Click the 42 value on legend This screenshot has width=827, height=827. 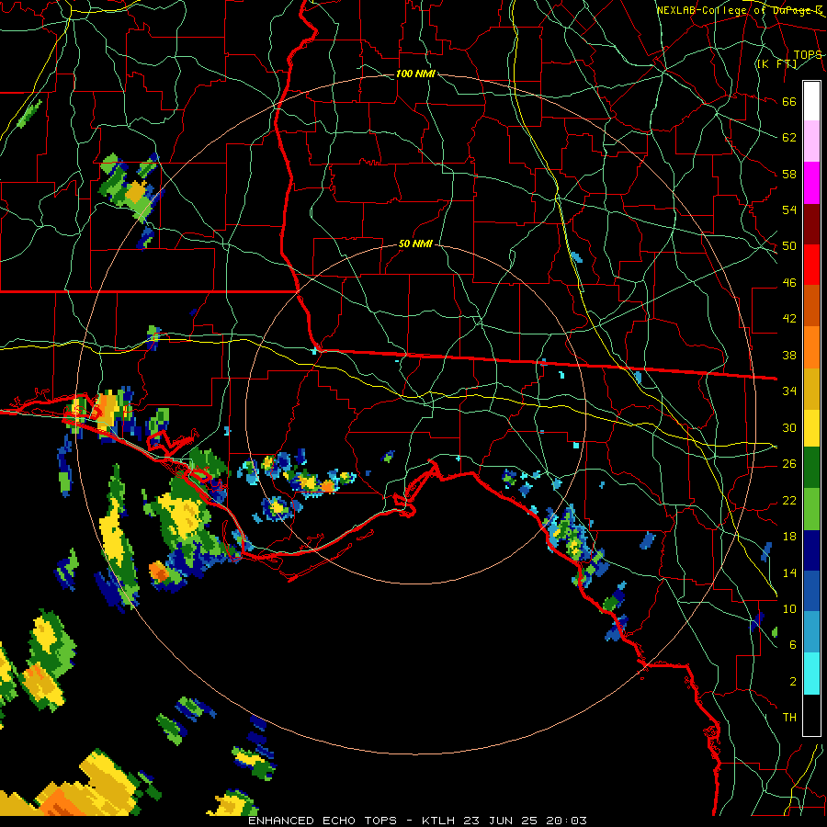(x=789, y=318)
